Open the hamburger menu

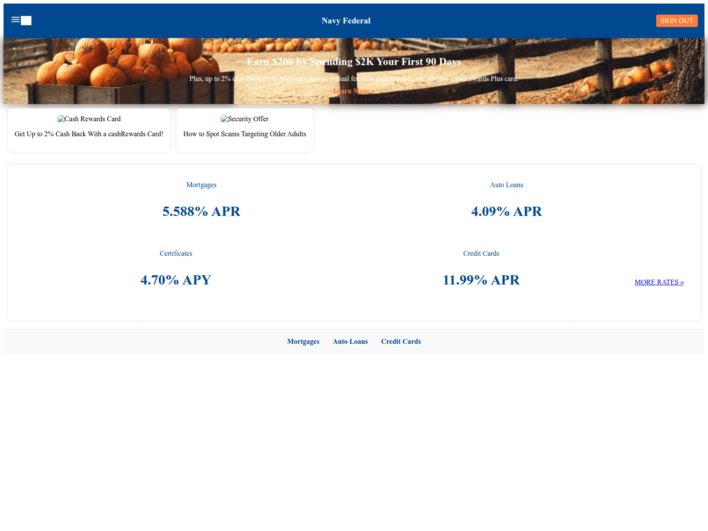point(15,19)
